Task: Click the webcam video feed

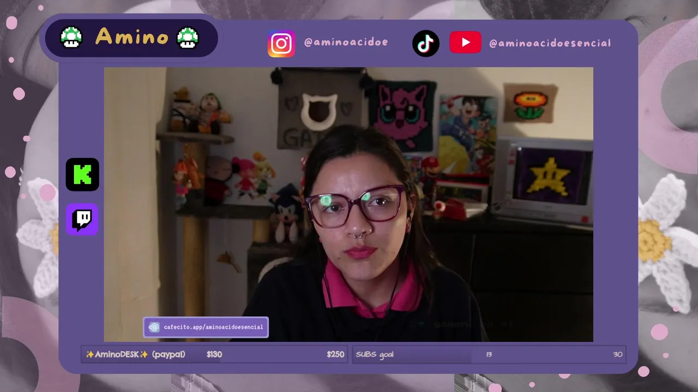Action: (x=348, y=204)
